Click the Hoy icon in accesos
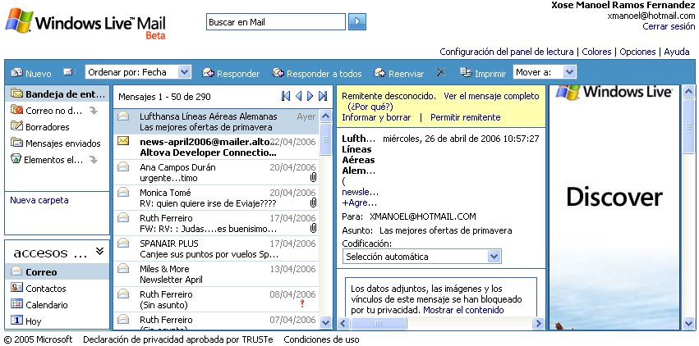The width and height of the screenshot is (699, 346). (x=16, y=321)
